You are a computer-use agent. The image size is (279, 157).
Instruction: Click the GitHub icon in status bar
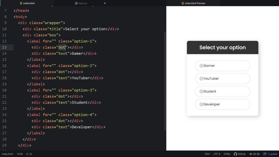click(x=235, y=154)
